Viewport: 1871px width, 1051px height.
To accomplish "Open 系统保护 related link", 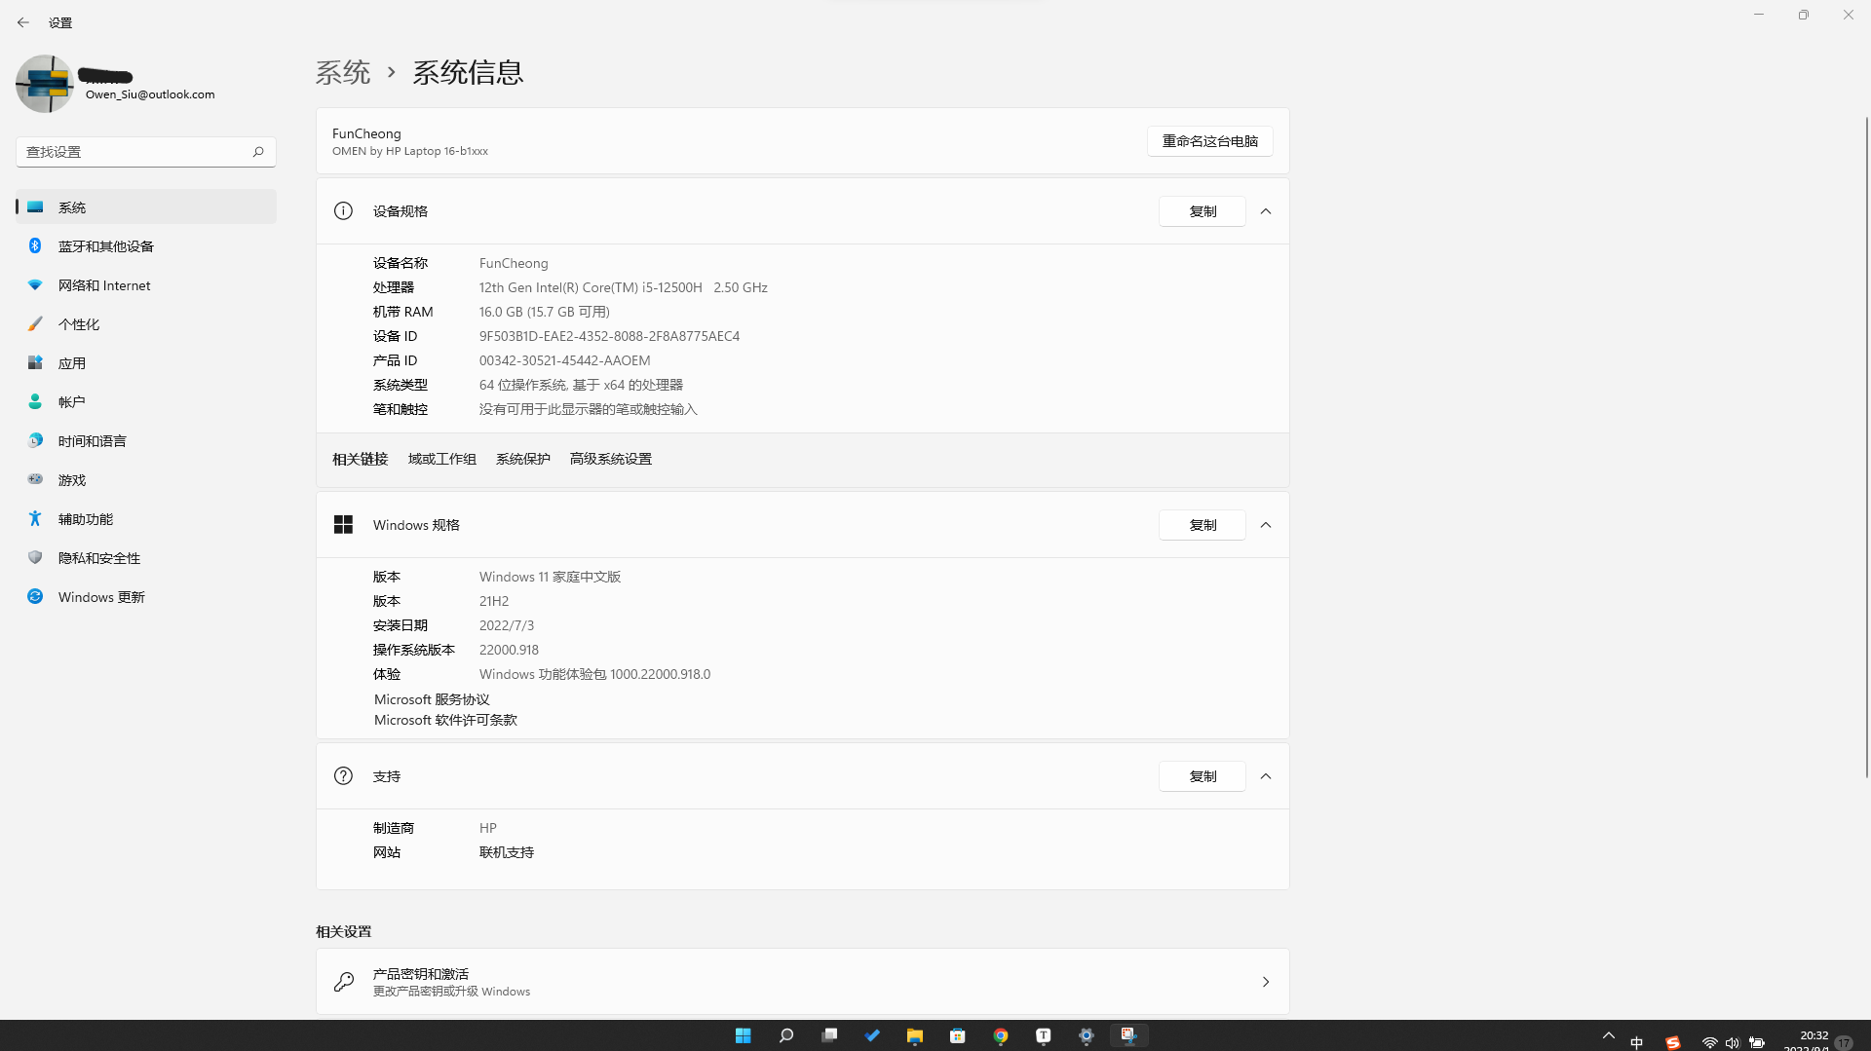I will click(x=523, y=459).
